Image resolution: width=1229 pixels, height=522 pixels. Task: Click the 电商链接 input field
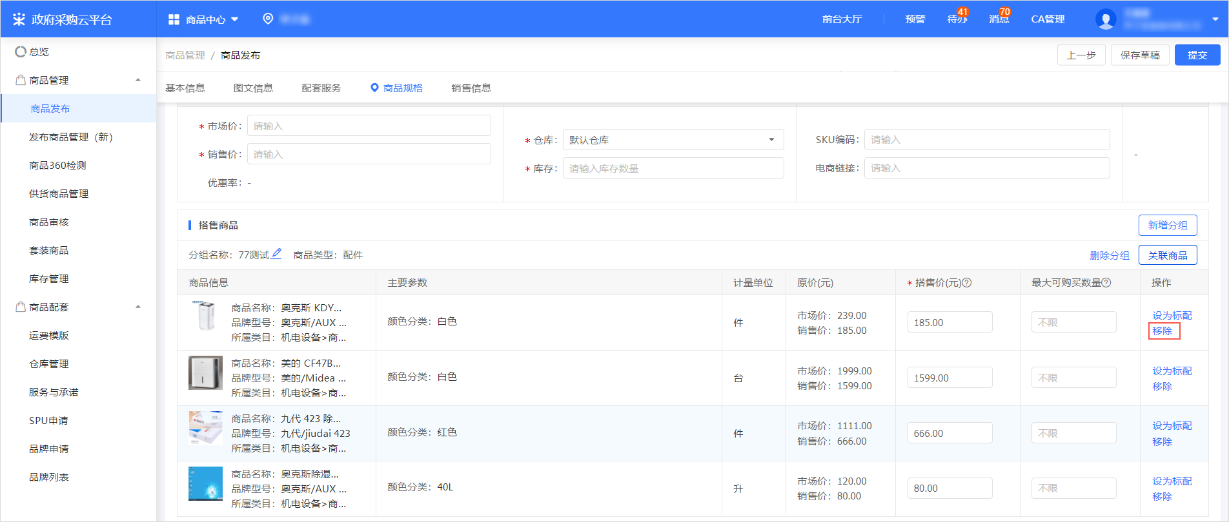[987, 168]
